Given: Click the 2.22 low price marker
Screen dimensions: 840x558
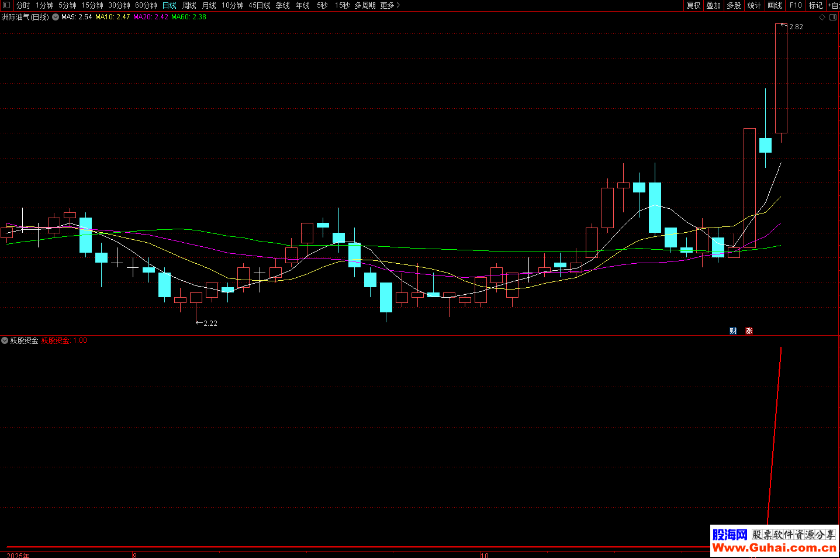Looking at the screenshot, I should point(210,323).
